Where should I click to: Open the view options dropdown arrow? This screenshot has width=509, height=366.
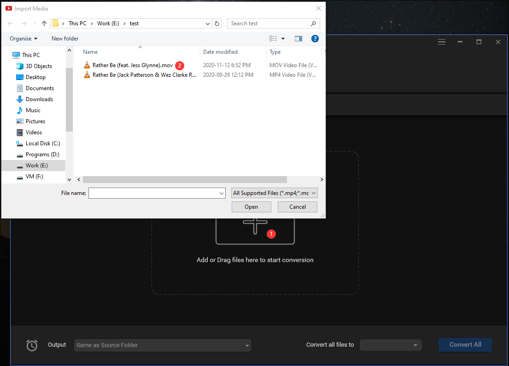point(283,39)
